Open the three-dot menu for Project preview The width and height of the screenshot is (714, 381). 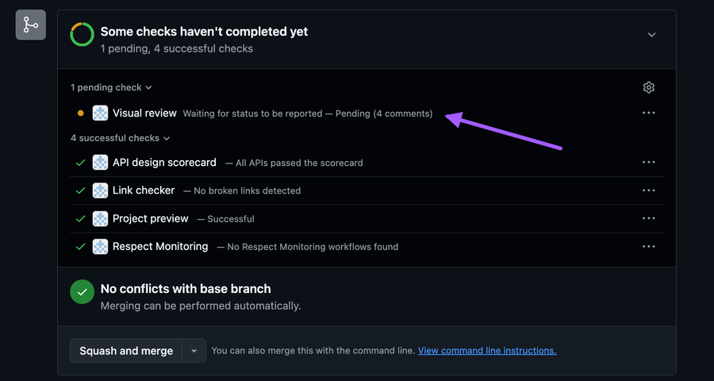pyautogui.click(x=648, y=218)
